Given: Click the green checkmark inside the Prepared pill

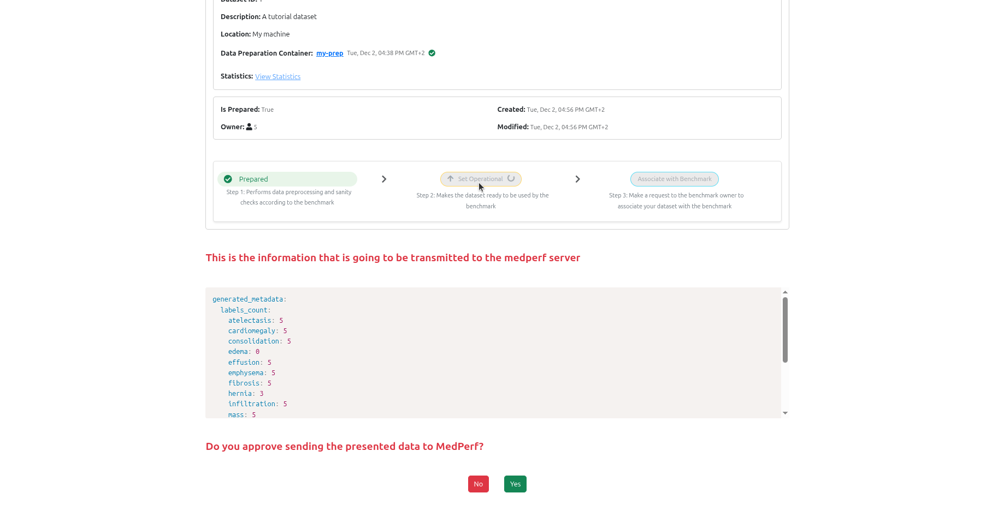Looking at the screenshot, I should point(227,179).
